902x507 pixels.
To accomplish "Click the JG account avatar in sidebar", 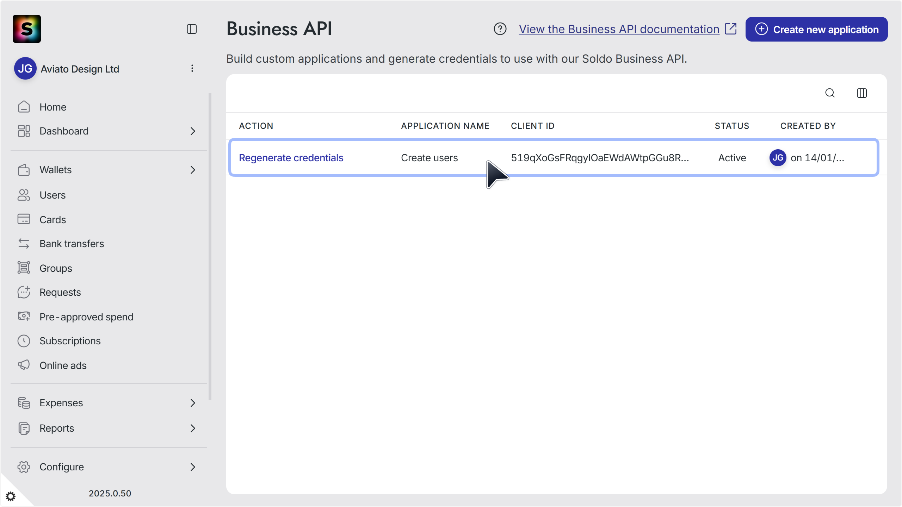I will (x=25, y=68).
